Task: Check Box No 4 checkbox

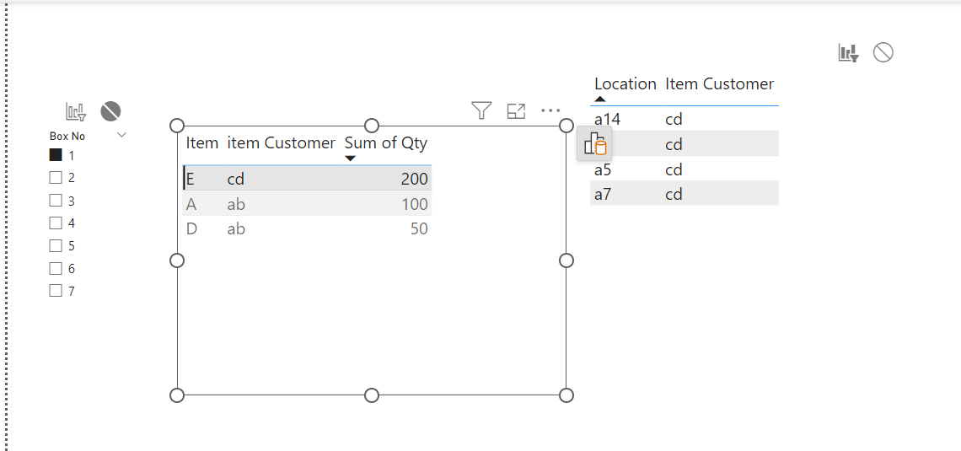Action: (x=56, y=223)
